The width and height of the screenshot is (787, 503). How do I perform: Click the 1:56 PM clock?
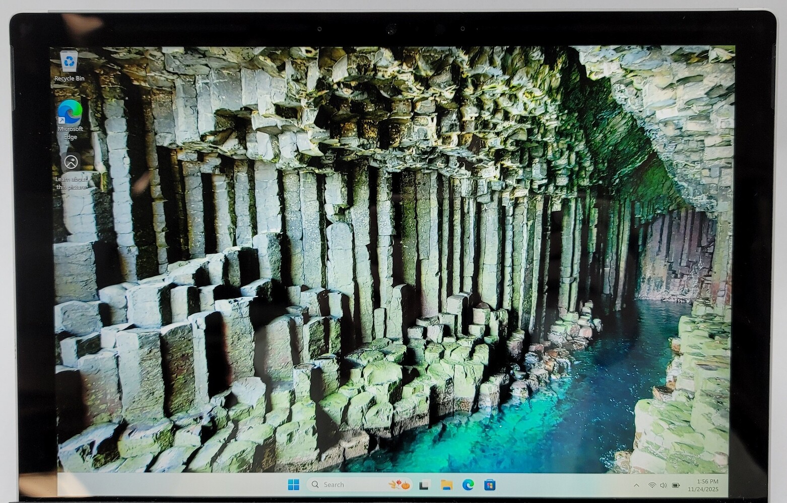(707, 481)
